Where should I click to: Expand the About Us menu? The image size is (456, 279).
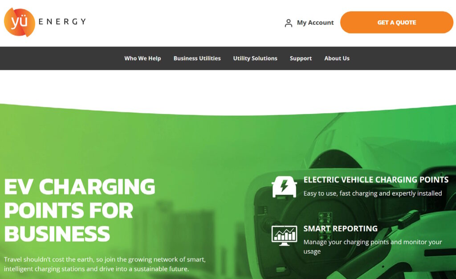tap(337, 58)
